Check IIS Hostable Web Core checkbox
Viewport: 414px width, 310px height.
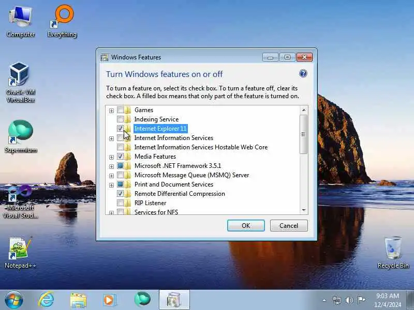pyautogui.click(x=120, y=147)
